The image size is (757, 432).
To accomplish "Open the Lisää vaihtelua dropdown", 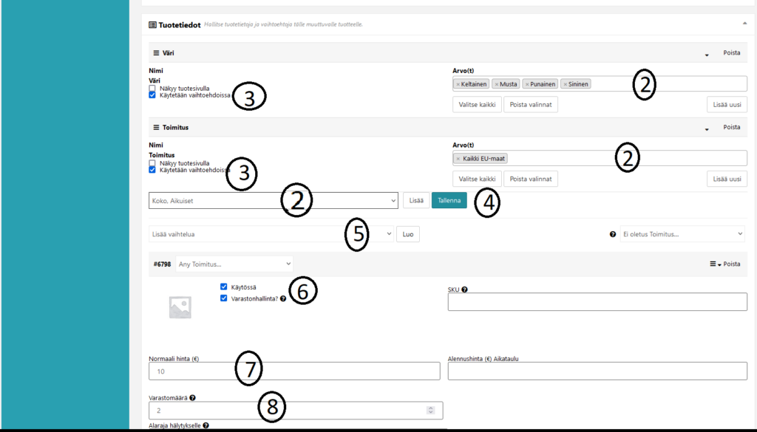I will [271, 234].
